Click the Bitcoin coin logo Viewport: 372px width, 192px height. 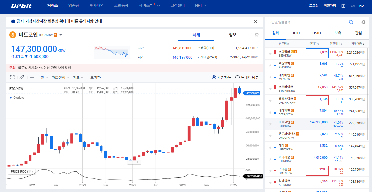(x=13, y=35)
